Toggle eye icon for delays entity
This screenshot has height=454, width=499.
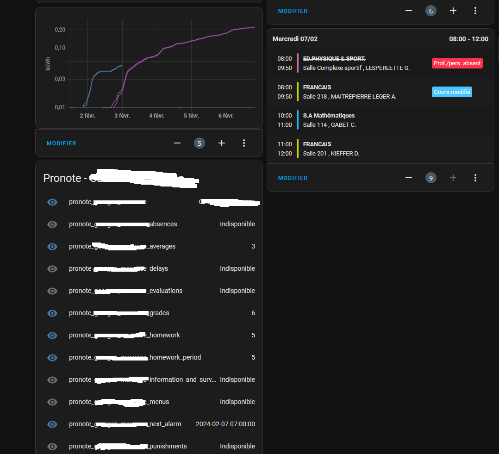[x=52, y=269]
